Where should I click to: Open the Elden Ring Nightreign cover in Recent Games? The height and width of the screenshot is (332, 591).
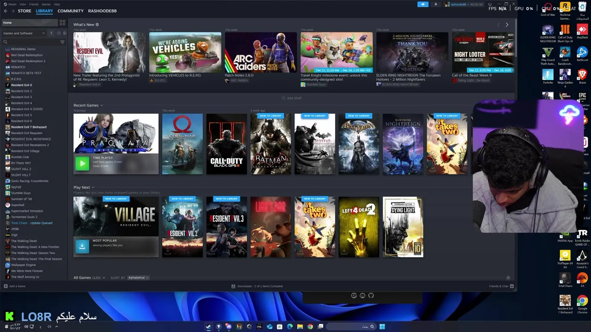coord(403,144)
